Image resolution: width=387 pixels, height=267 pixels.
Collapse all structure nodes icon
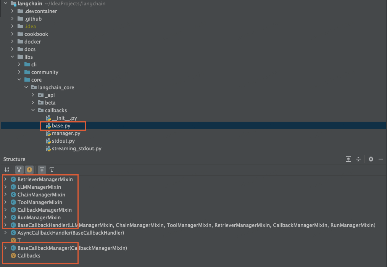click(358, 159)
